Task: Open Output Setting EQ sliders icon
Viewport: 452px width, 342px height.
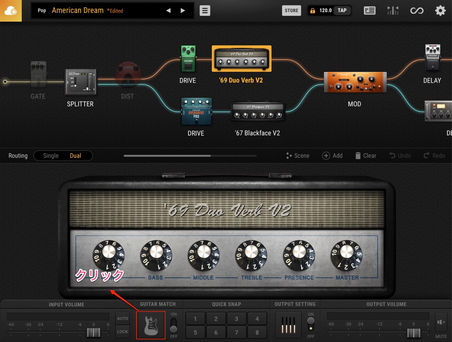Action: click(288, 325)
